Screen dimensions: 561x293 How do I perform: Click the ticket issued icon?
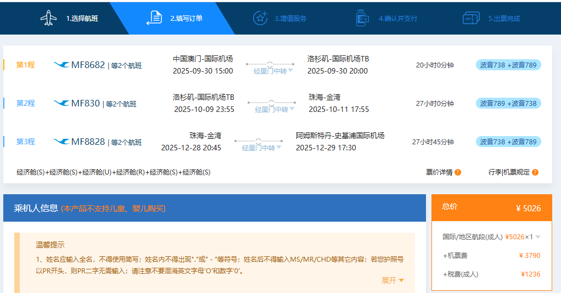tap(471, 18)
